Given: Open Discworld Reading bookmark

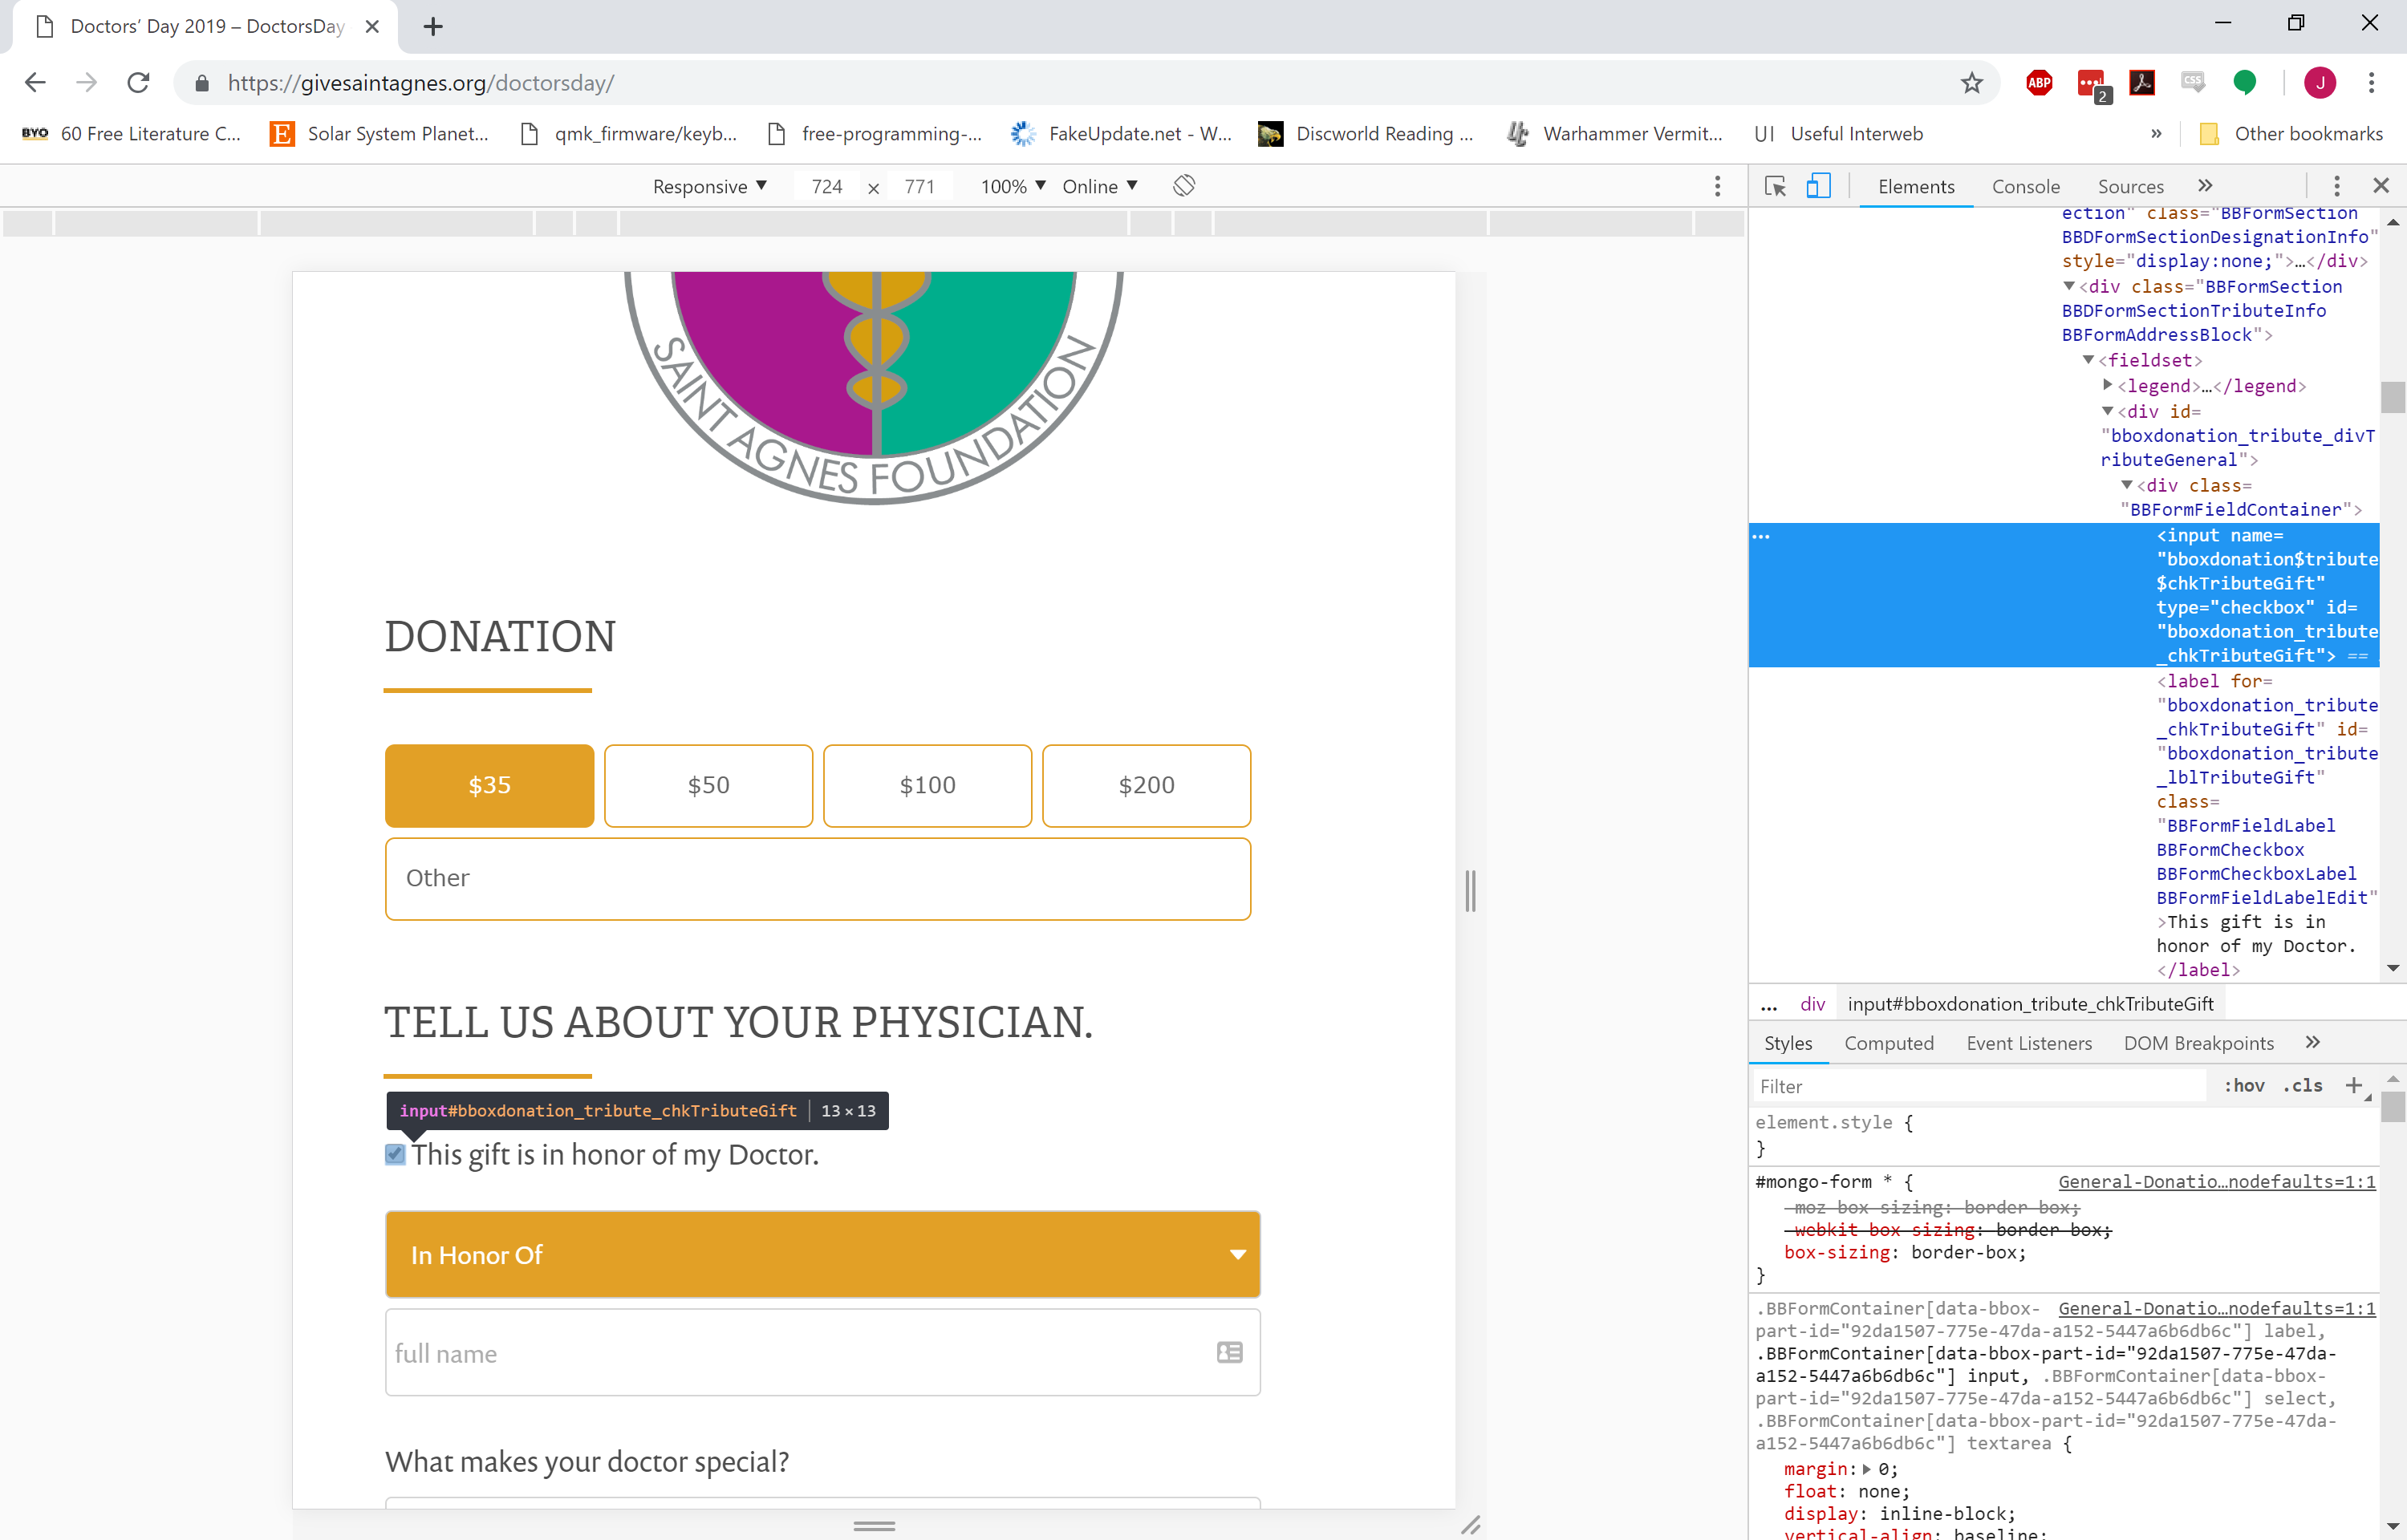Looking at the screenshot, I should (x=1365, y=134).
